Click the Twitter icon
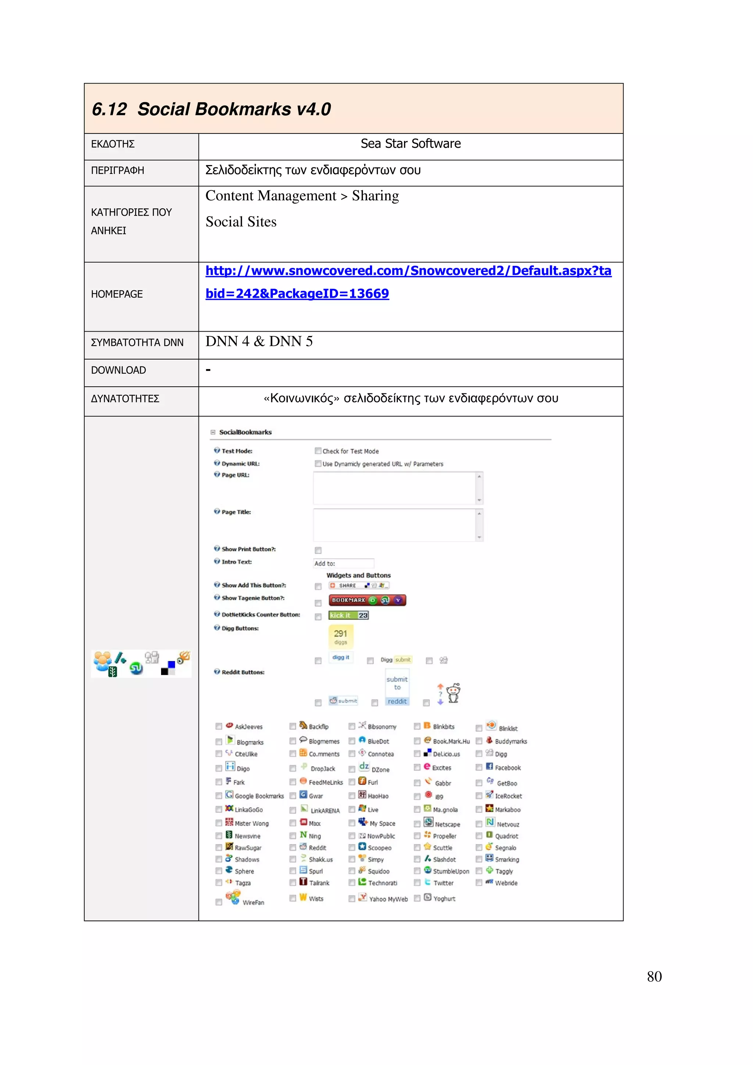Image resolution: width=753 pixels, height=1065 pixels. click(428, 882)
